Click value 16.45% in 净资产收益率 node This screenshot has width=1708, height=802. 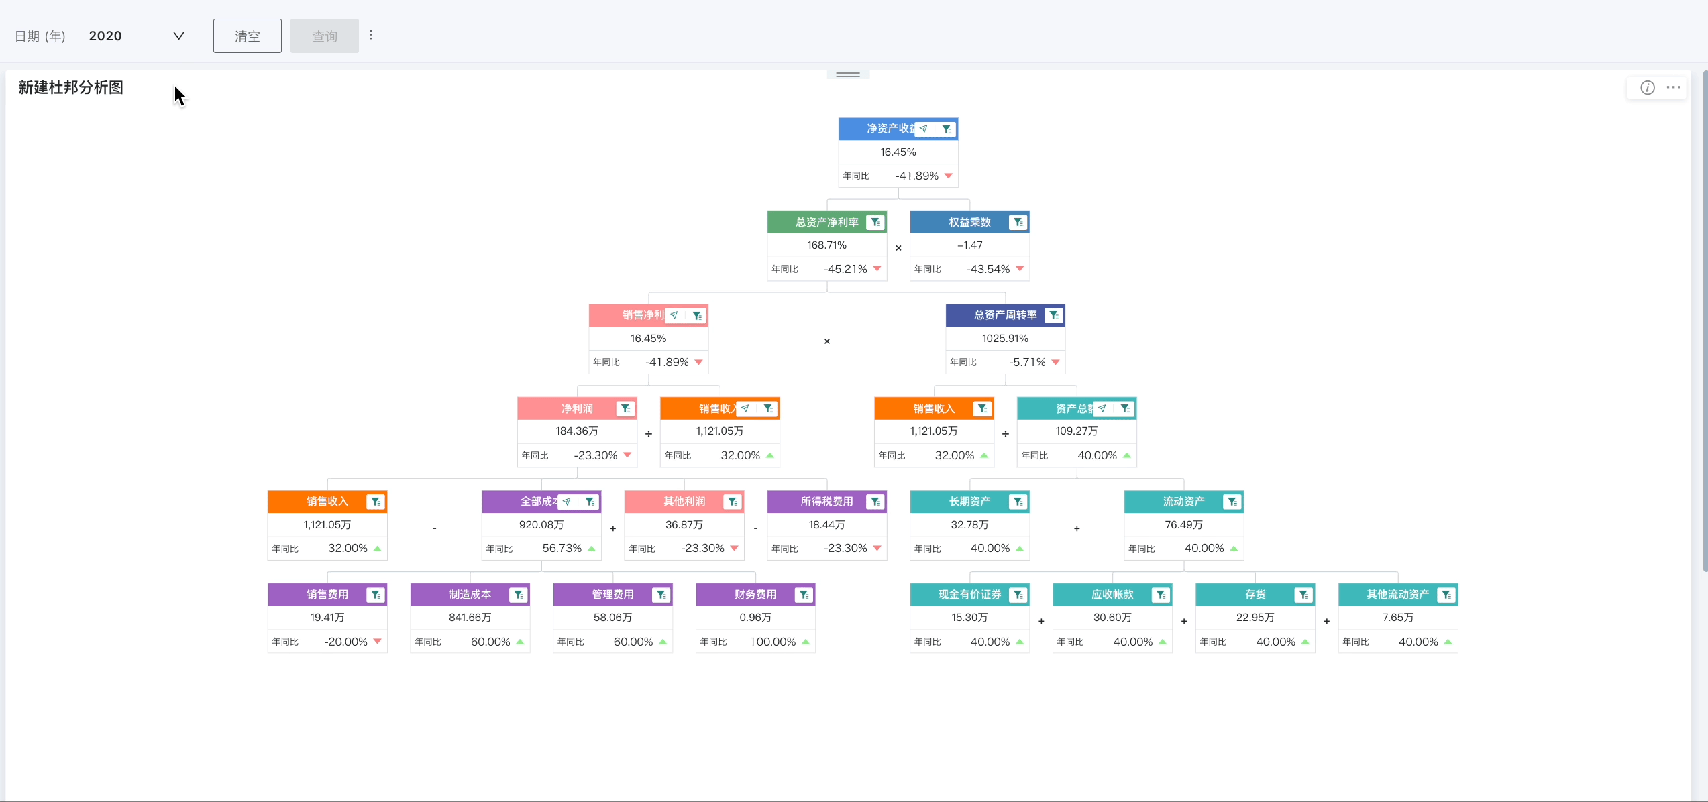pos(898,152)
